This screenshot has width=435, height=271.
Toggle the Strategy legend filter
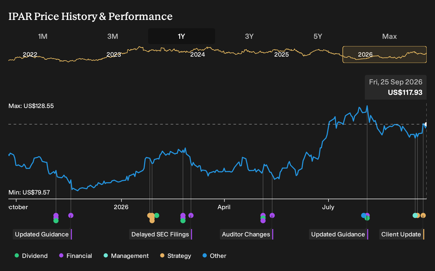coord(176,256)
